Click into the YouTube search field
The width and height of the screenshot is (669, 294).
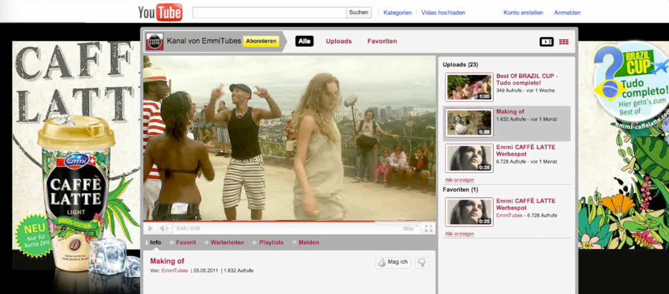tap(269, 13)
